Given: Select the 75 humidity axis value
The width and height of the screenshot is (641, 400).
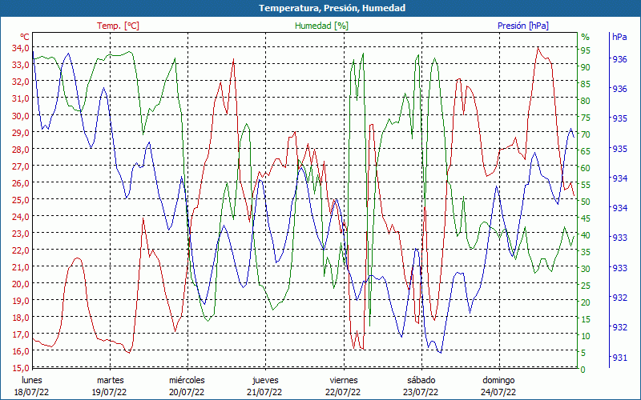Looking at the screenshot, I should pyautogui.click(x=586, y=118).
